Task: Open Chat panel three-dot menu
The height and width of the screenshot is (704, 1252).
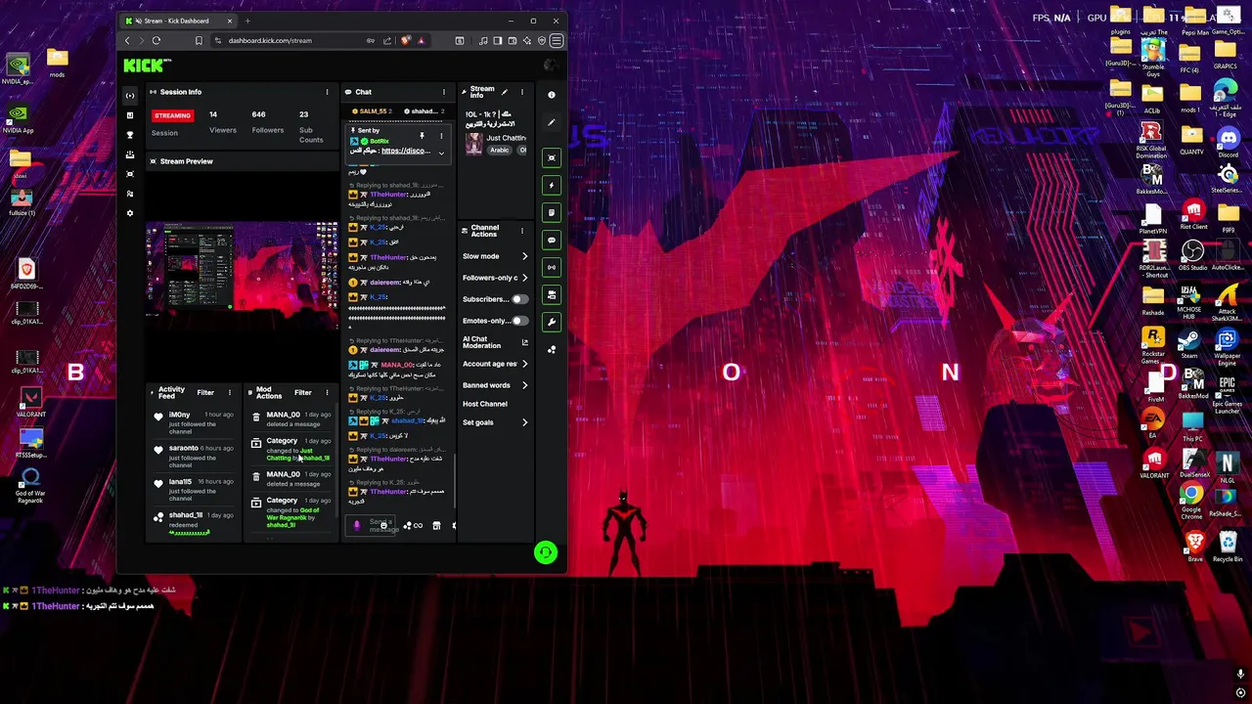Action: coord(444,92)
